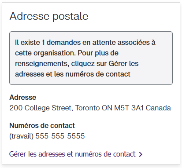Click the Adresse postale heading
The image size is (182, 168).
(x=49, y=16)
